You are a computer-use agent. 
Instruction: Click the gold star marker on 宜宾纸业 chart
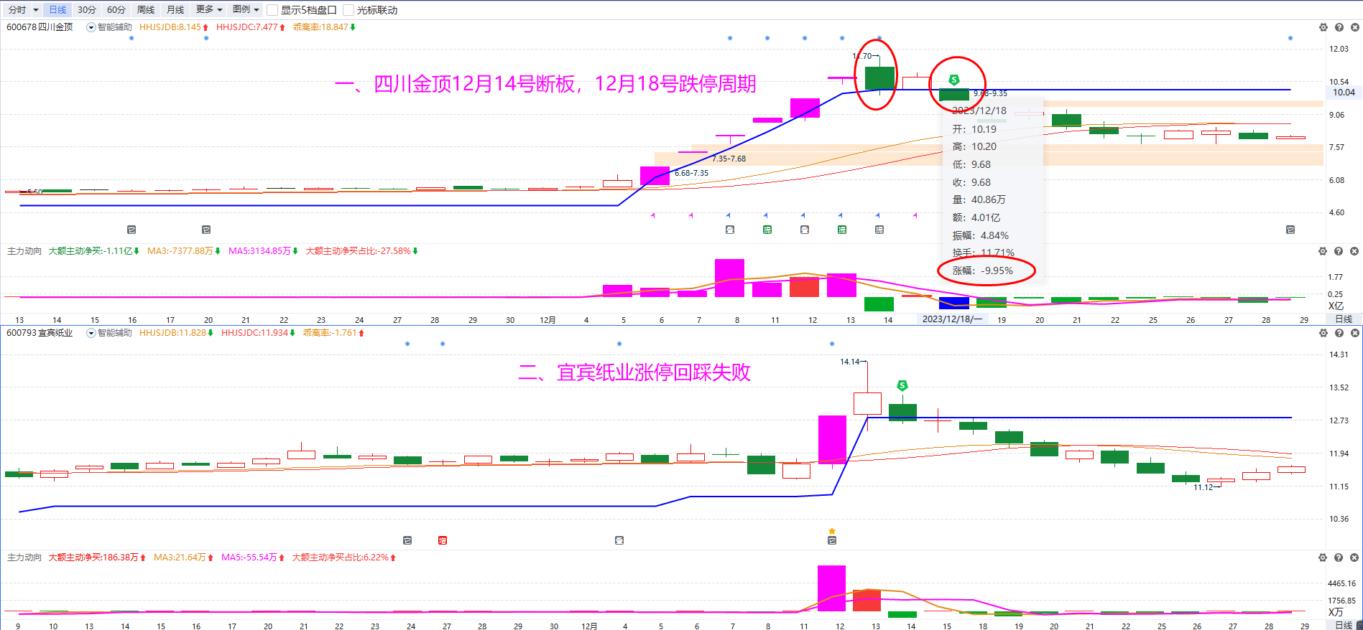click(832, 531)
